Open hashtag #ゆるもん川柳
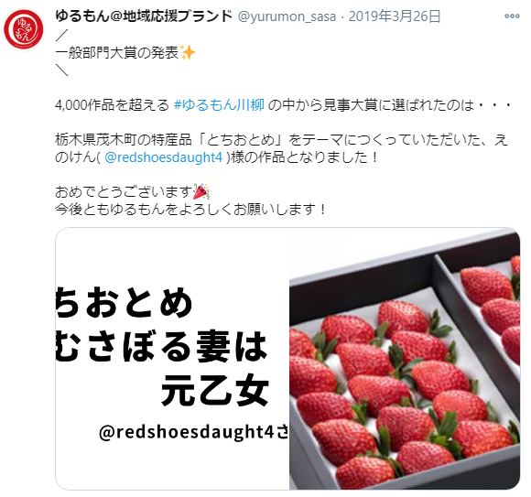Image resolution: width=531 pixels, height=497 pixels. coord(219,105)
